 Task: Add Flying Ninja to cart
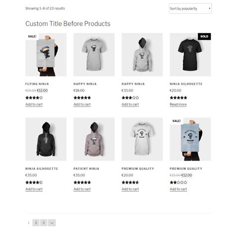coord(34,104)
